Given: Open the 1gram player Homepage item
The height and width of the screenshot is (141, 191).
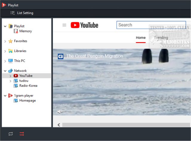Looking at the screenshot, I should (x=27, y=101).
